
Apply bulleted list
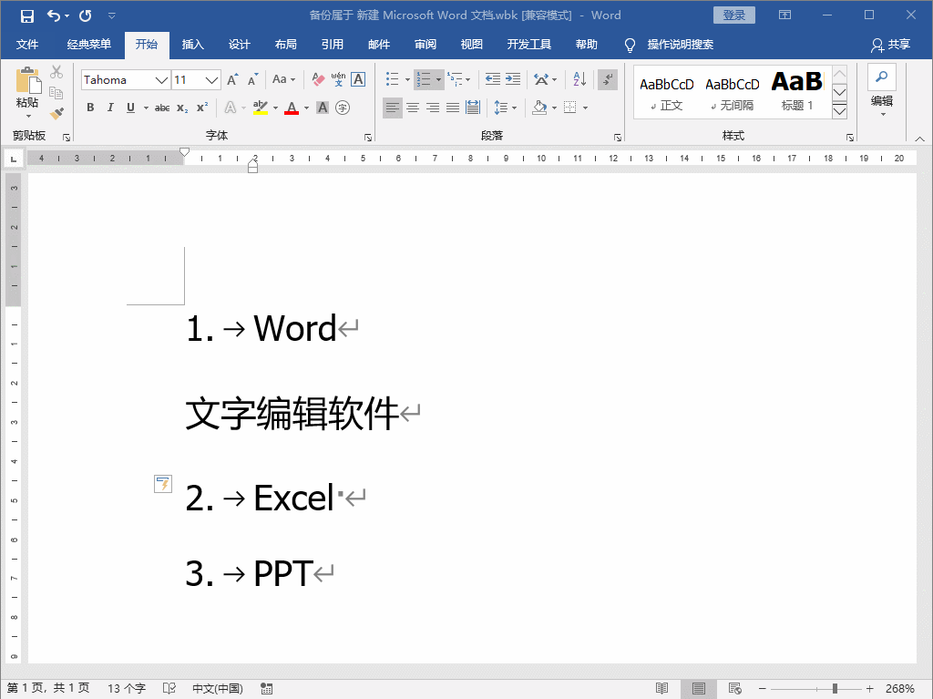tap(392, 79)
